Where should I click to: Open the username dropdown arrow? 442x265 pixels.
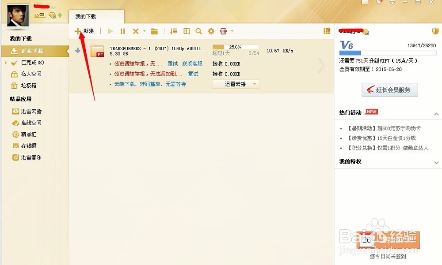tap(53, 7)
